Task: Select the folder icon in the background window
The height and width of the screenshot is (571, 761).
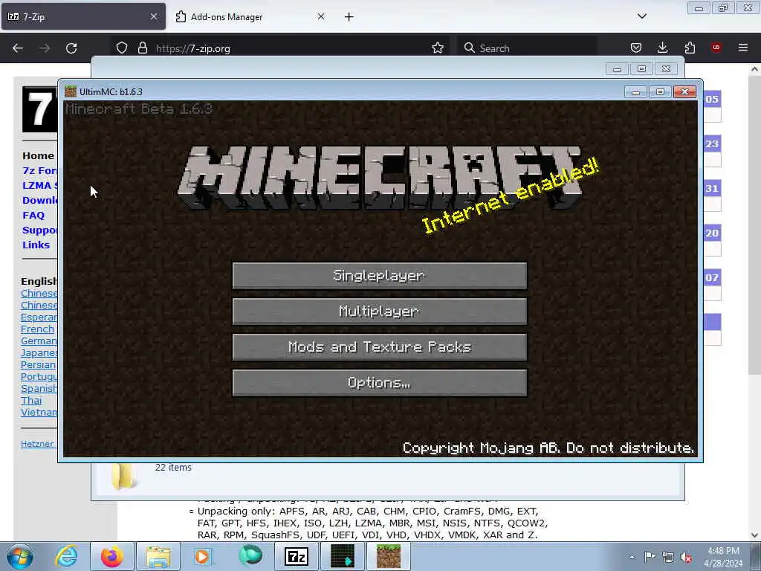Action: click(123, 476)
